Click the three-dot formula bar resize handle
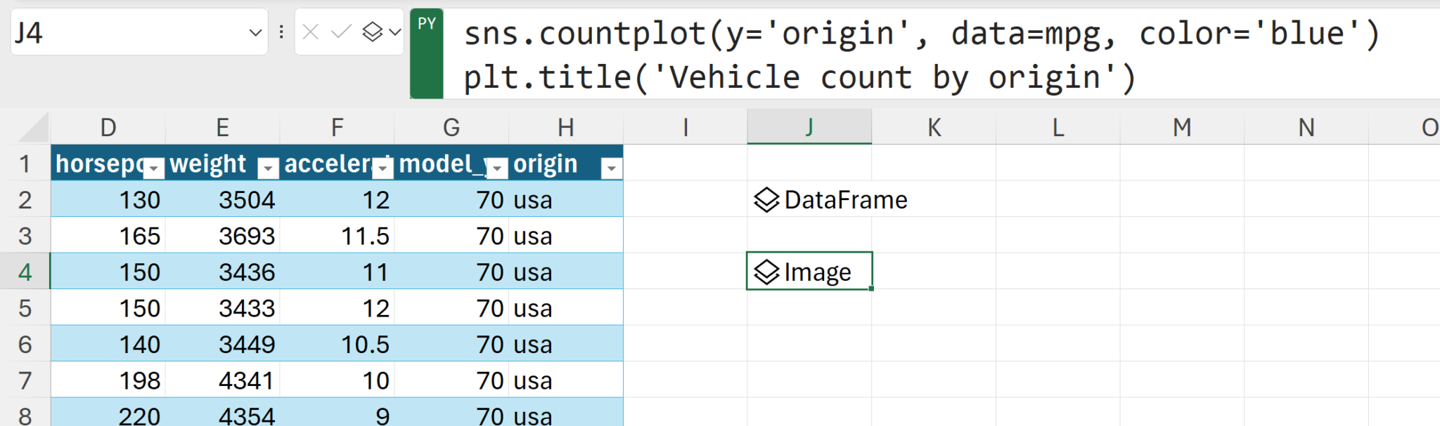The height and width of the screenshot is (426, 1440). [x=281, y=32]
